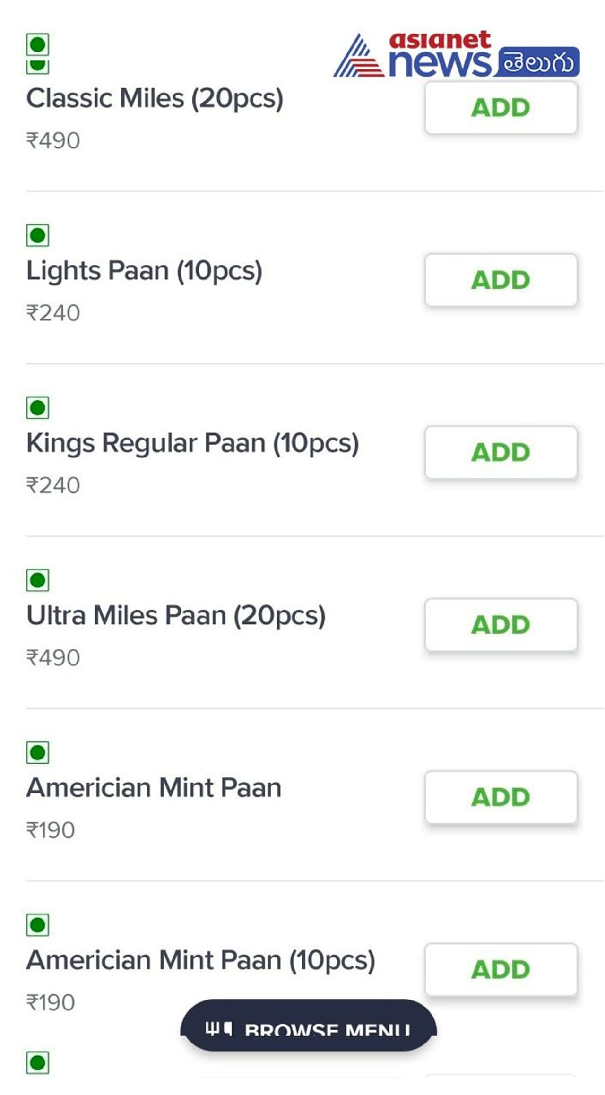Click the Asianet News Telugu logo

tap(456, 54)
